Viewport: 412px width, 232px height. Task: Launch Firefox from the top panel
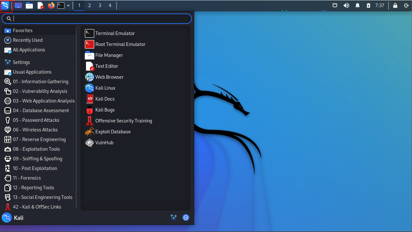pos(51,5)
